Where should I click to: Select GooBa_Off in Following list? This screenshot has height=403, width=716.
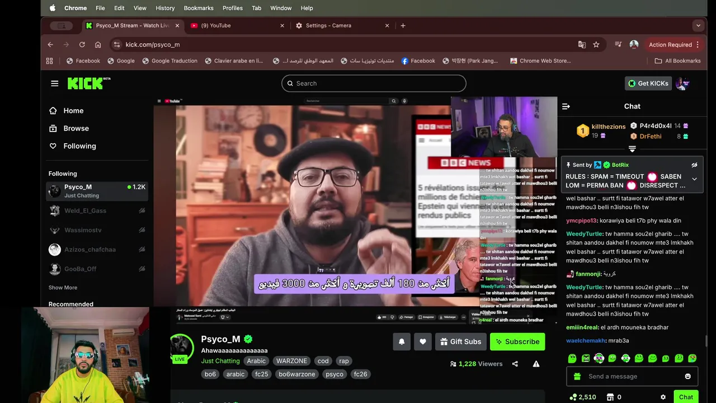pyautogui.click(x=97, y=269)
